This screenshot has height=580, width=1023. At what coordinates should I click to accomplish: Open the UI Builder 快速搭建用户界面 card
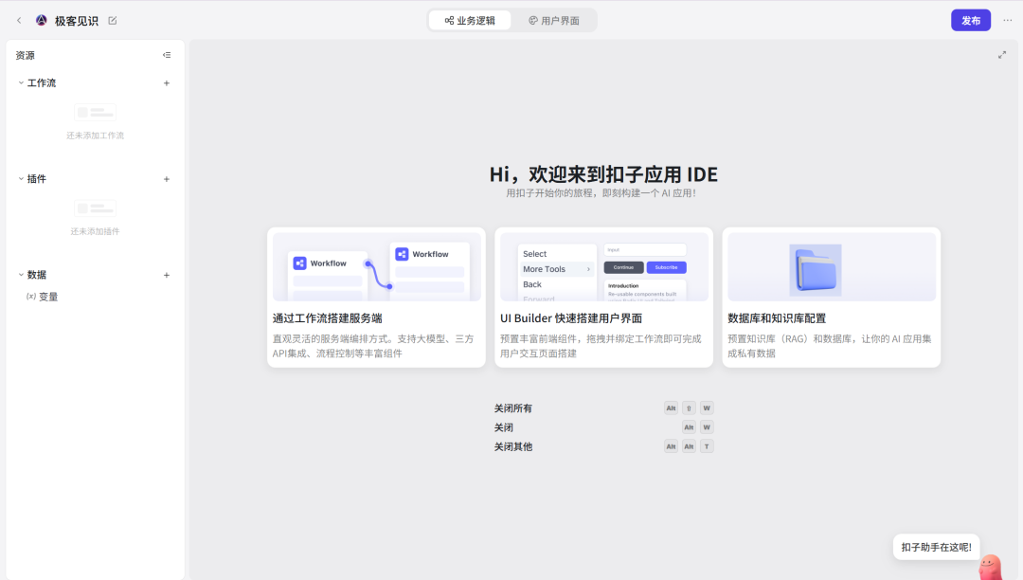604,298
